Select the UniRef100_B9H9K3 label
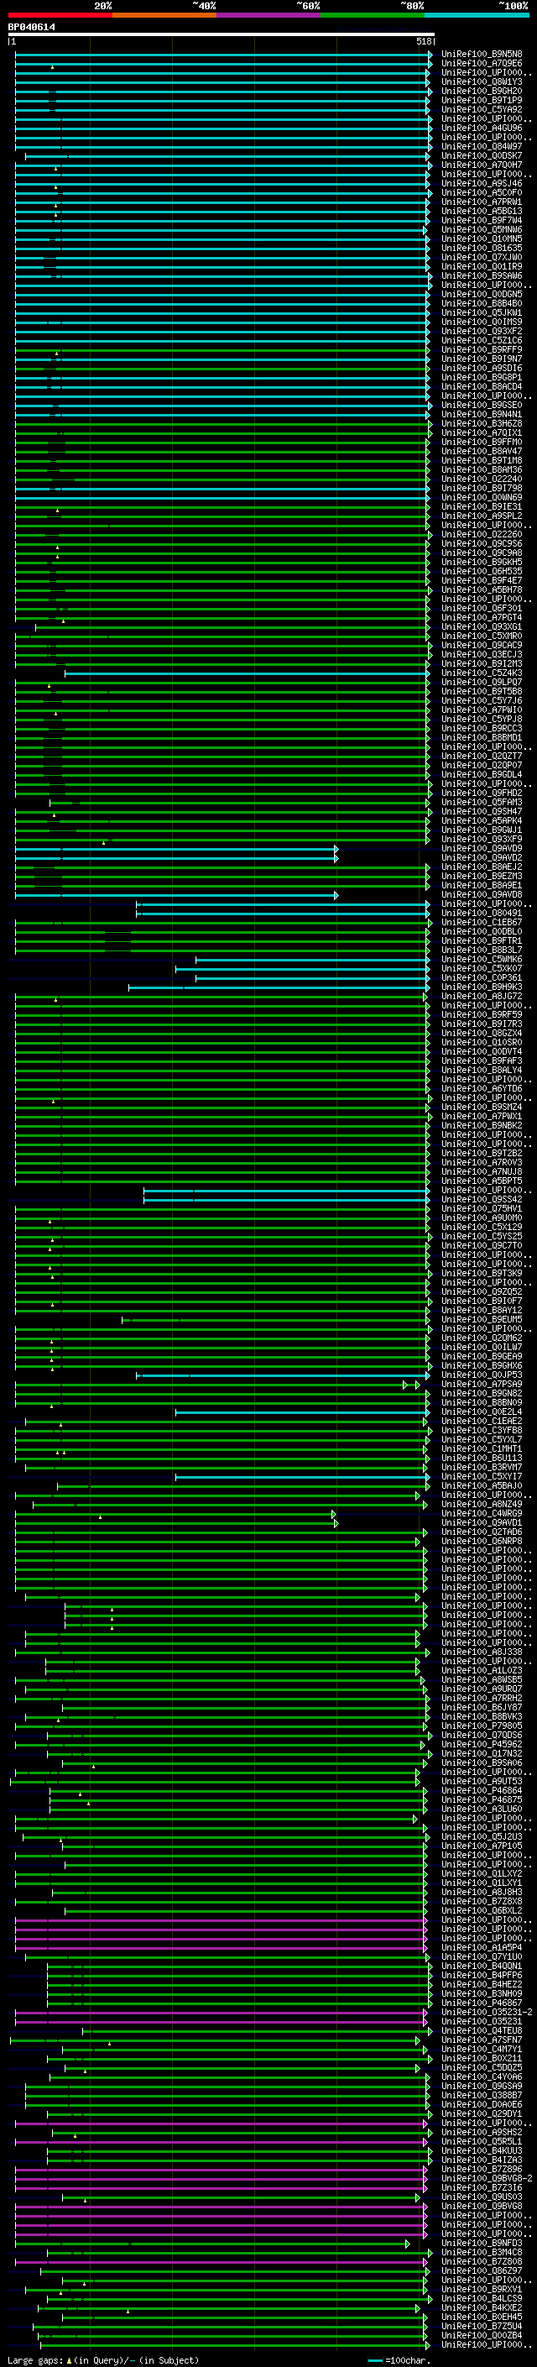 coord(481,987)
